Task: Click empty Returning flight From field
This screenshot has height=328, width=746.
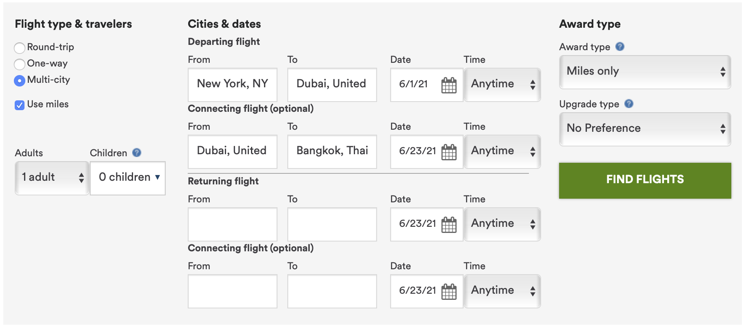Action: click(x=233, y=224)
